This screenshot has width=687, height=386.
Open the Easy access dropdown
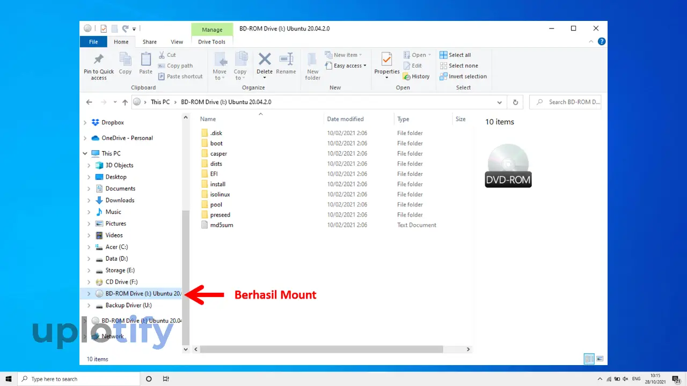point(346,65)
